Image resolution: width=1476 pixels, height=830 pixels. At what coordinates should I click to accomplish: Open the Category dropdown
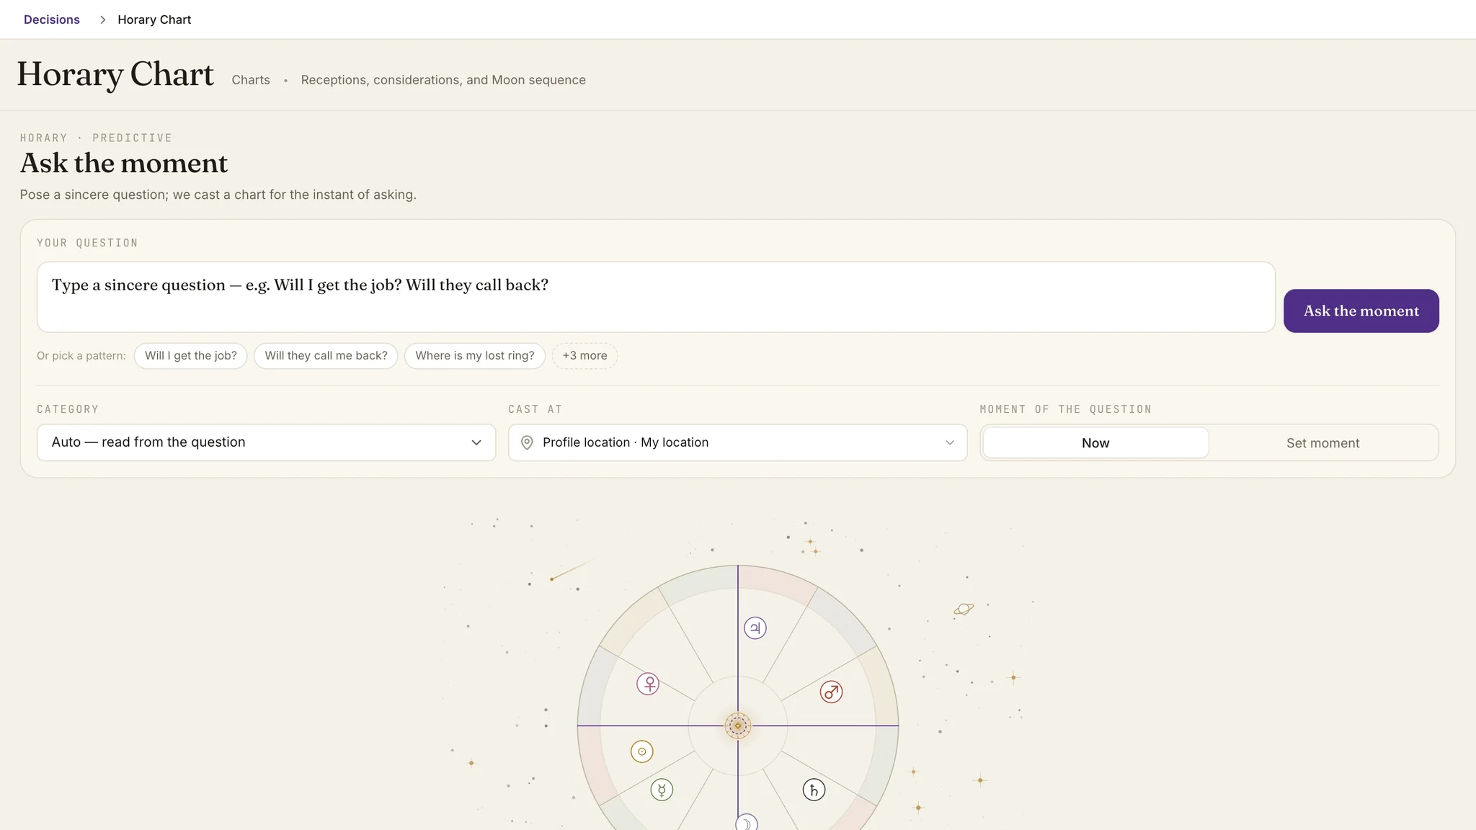coord(266,442)
